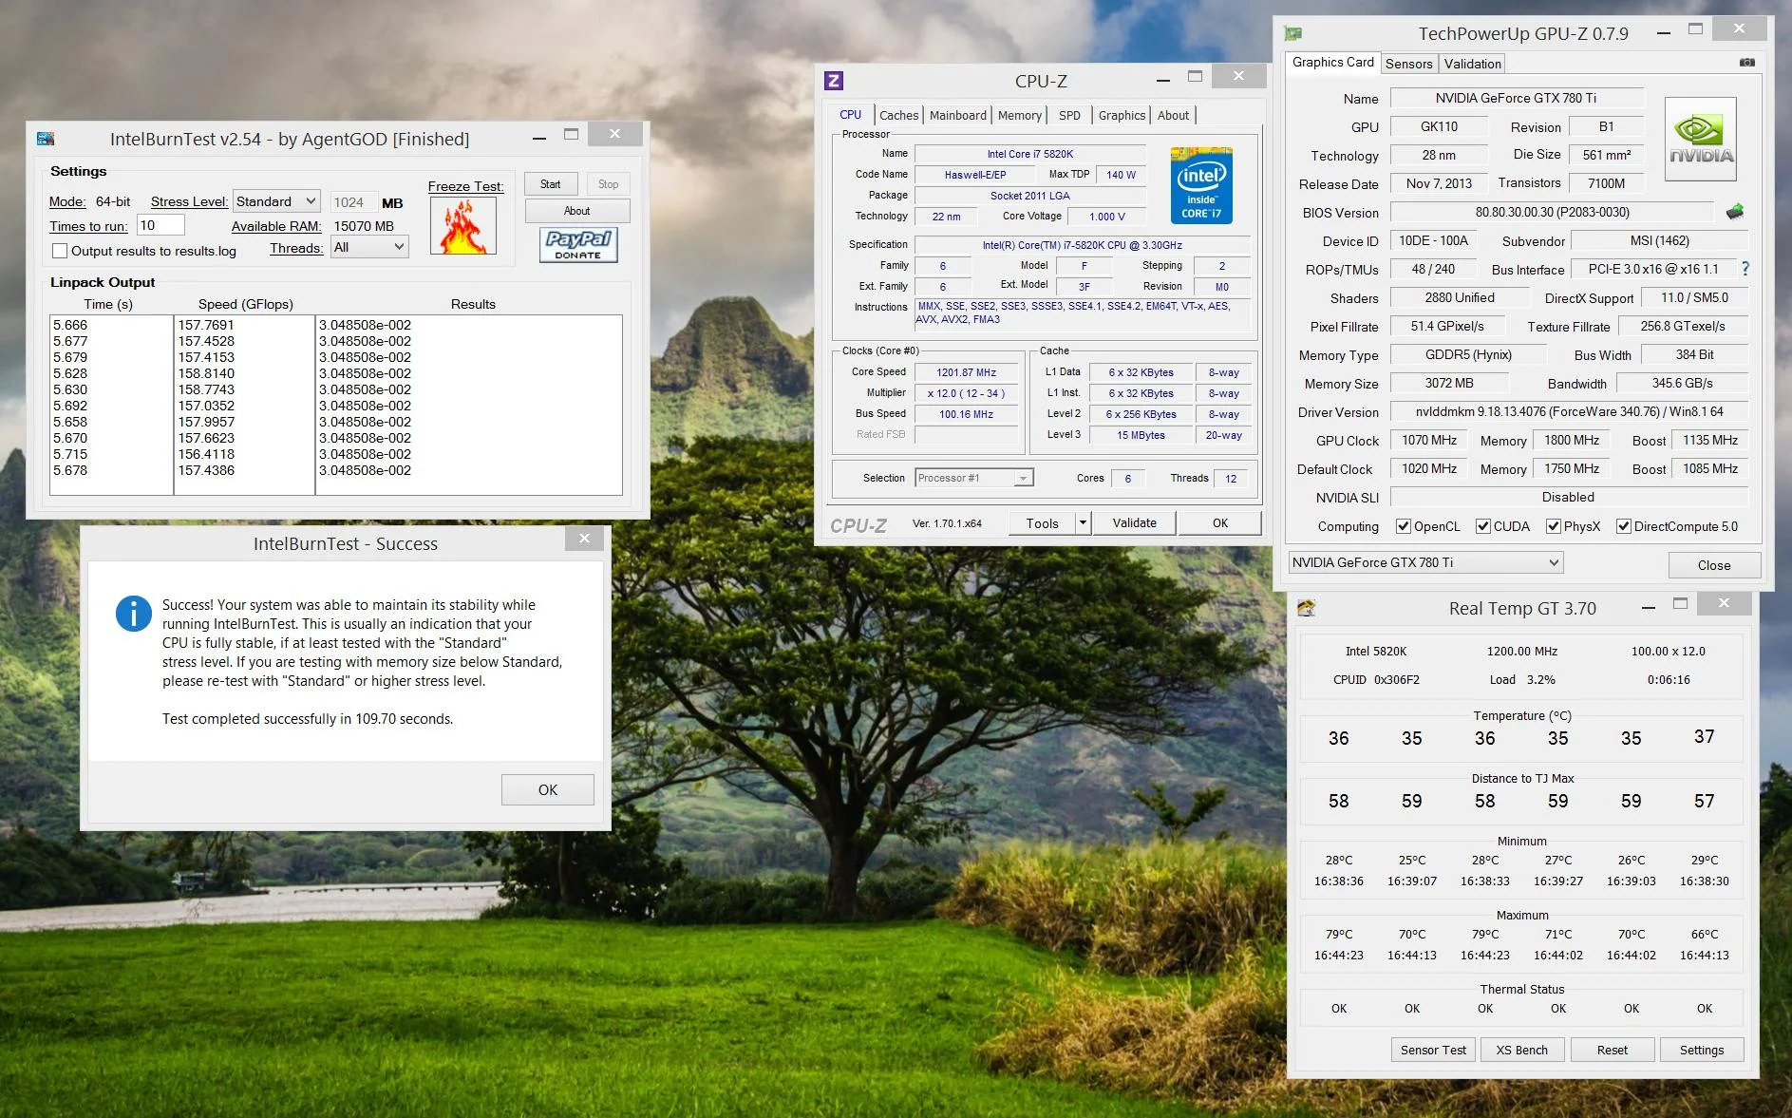1792x1118 pixels.
Task: Toggle the OpenCL checkbox in GPU-Z
Action: (x=1403, y=526)
